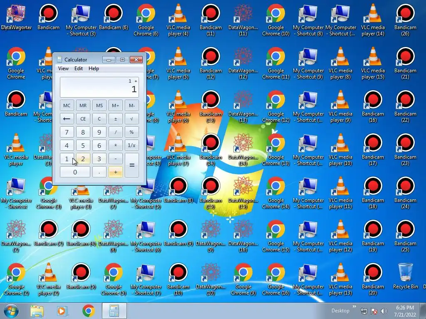Viewport: 426px width, 319px height.
Task: Click the decimal point button
Action: (99, 172)
